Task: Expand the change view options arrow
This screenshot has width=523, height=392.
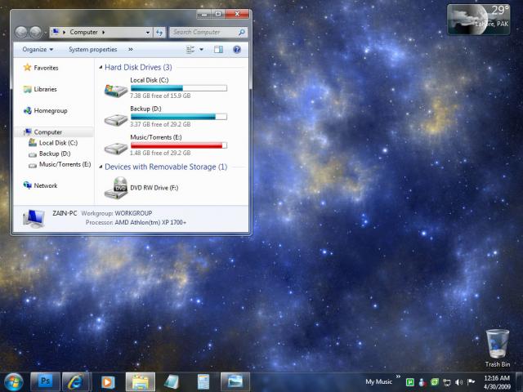Action: pyautogui.click(x=201, y=50)
